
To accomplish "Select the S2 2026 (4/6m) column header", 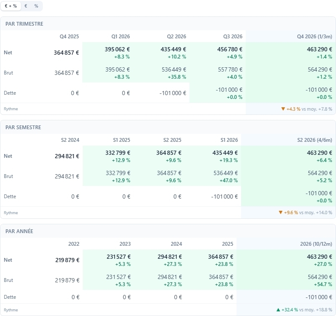I will click(x=315, y=140).
